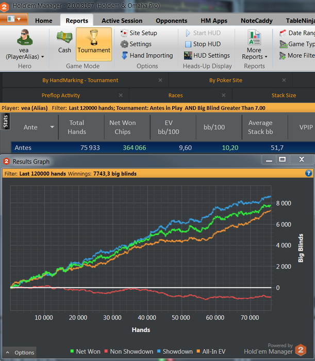Screen dimensions: 315x361
Task: Maximize the Results Graph window
Action: click(x=283, y=159)
